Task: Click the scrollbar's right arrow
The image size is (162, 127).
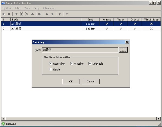Action: click(158, 119)
